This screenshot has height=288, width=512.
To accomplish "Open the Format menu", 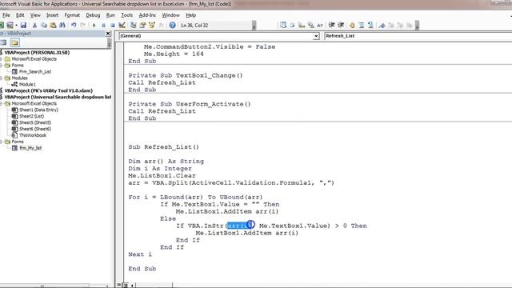I will point(72,15).
